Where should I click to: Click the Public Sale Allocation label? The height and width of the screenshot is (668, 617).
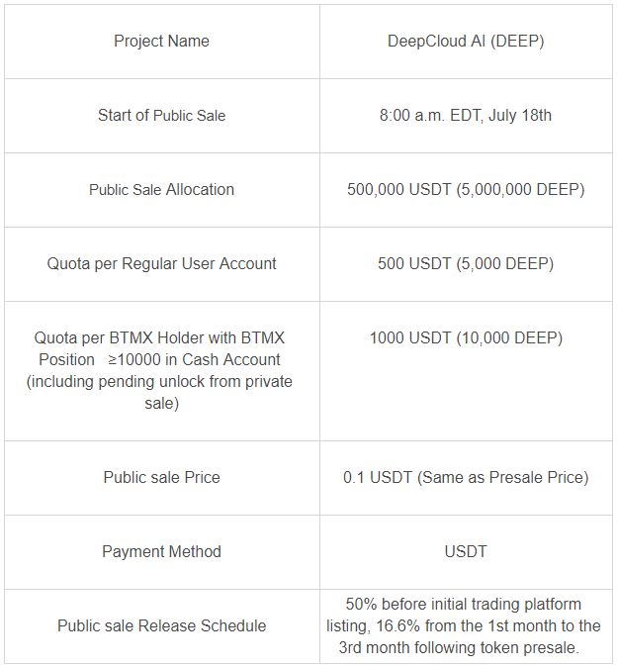click(x=162, y=190)
